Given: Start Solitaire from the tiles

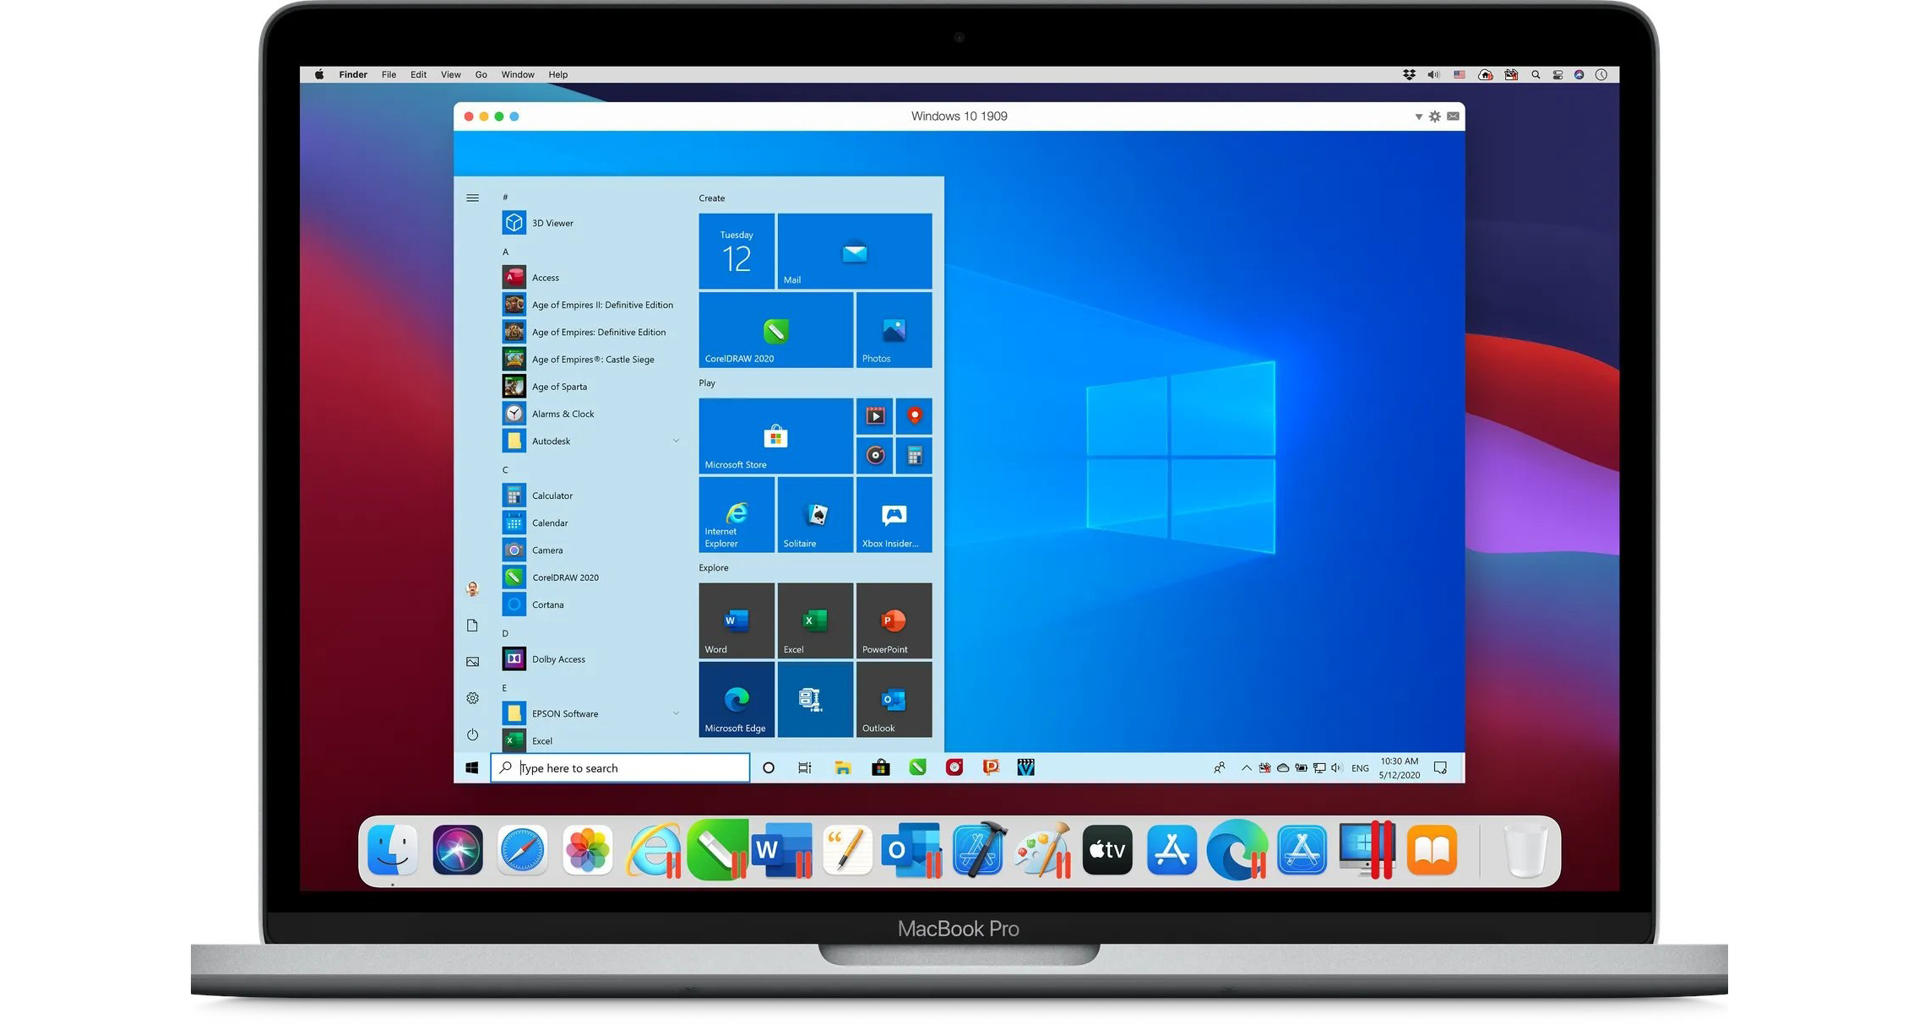Looking at the screenshot, I should (x=813, y=515).
